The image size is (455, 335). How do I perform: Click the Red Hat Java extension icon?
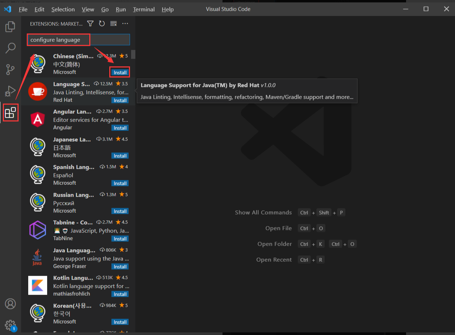[x=37, y=92]
